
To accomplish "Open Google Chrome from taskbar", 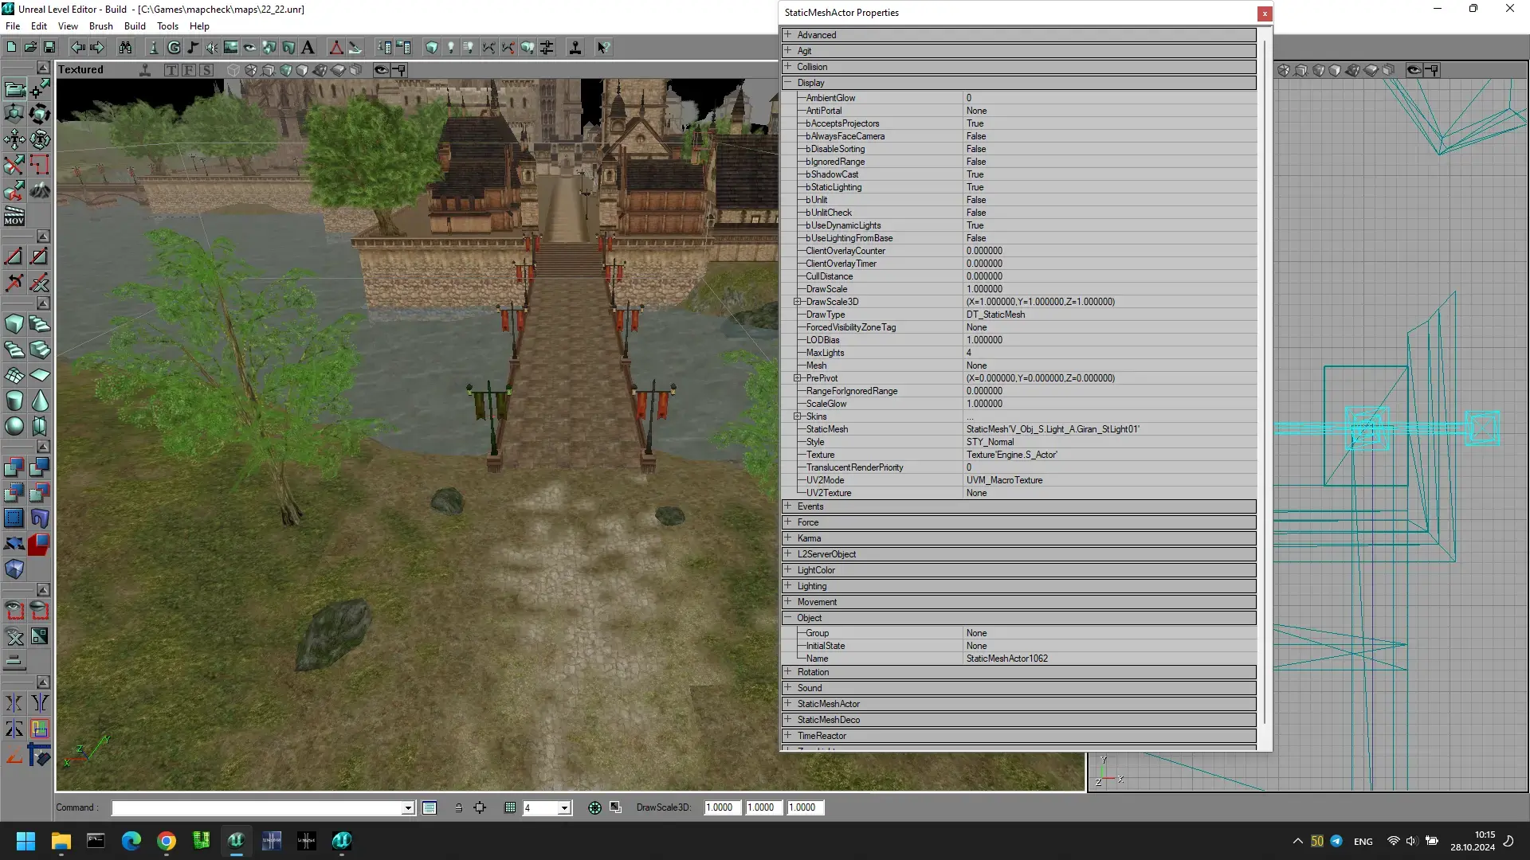I will click(x=167, y=841).
